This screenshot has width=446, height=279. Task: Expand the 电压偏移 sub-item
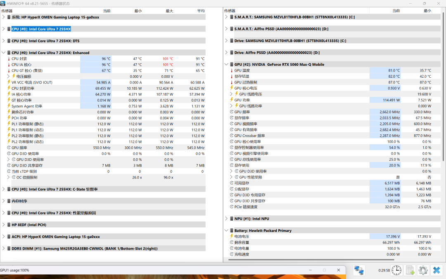point(9,76)
